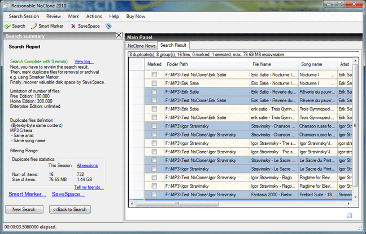Mark F:\MP3\Erik Satie Reverie file checkbox
Screen dimensions: 366x234
coord(154,92)
